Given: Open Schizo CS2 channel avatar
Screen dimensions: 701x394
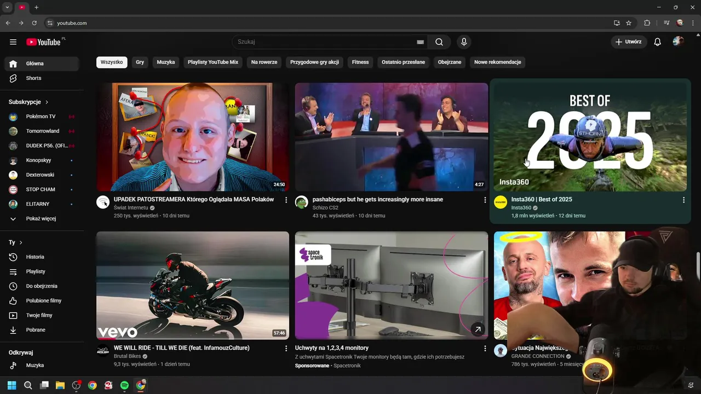Looking at the screenshot, I should (x=302, y=202).
